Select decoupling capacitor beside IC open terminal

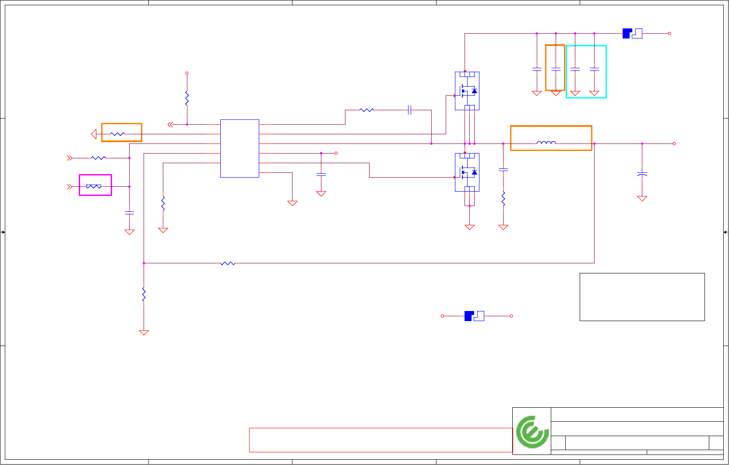click(321, 174)
